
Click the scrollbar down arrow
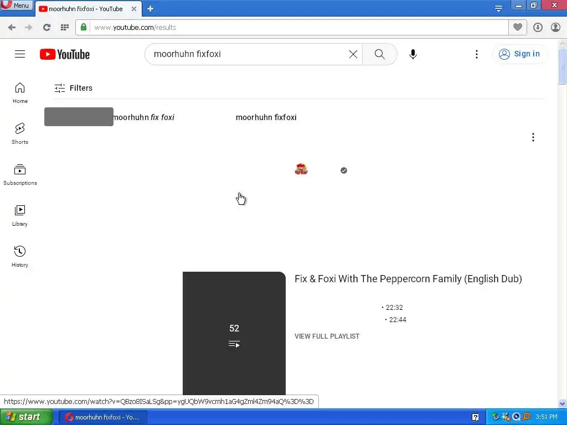point(563,403)
